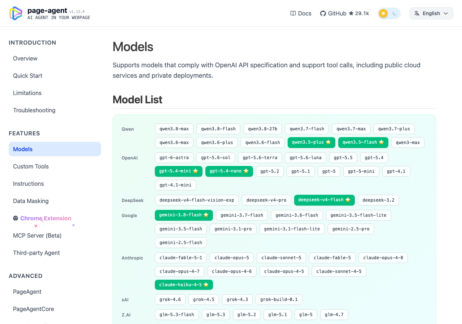Image resolution: width=462 pixels, height=324 pixels.
Task: Select the claude-sonnet-5 model chip
Action: pyautogui.click(x=281, y=258)
